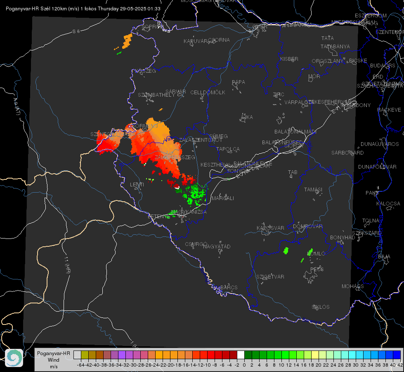Click the city label BARCS

tap(229, 287)
